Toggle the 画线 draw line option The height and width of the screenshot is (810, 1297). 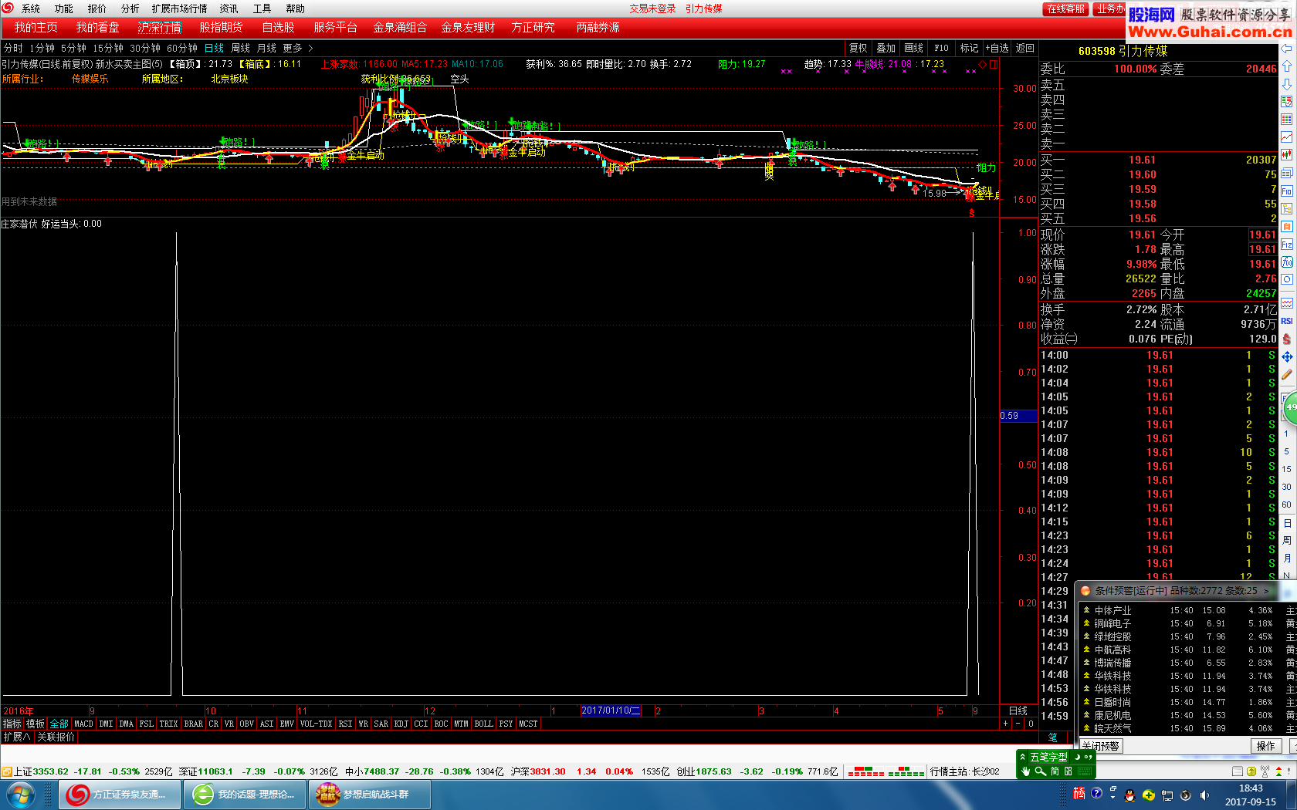pyautogui.click(x=913, y=48)
